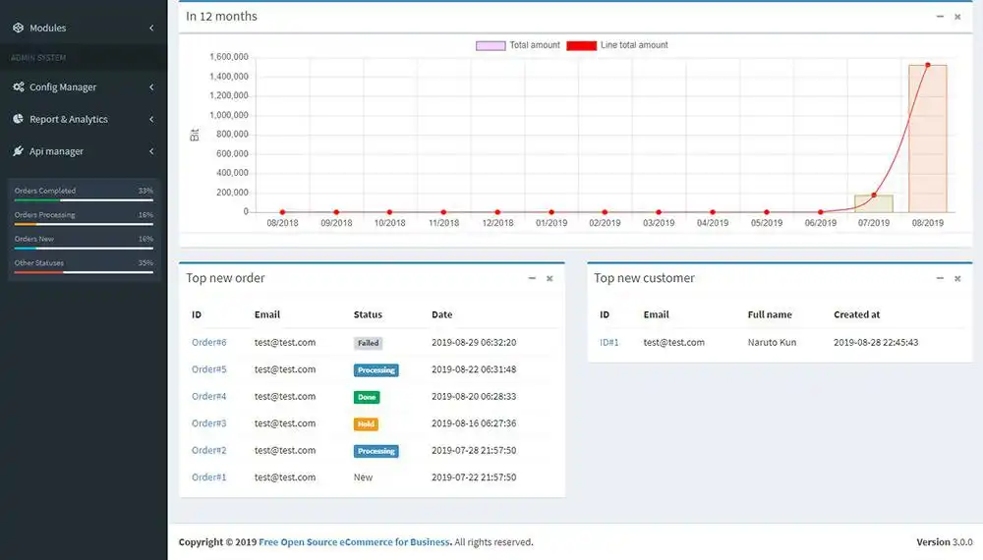Click the 01/2019 line data point
The image size is (983, 560).
(x=551, y=212)
